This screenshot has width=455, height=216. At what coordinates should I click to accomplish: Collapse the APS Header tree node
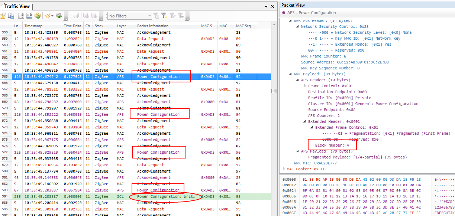tap(298, 80)
